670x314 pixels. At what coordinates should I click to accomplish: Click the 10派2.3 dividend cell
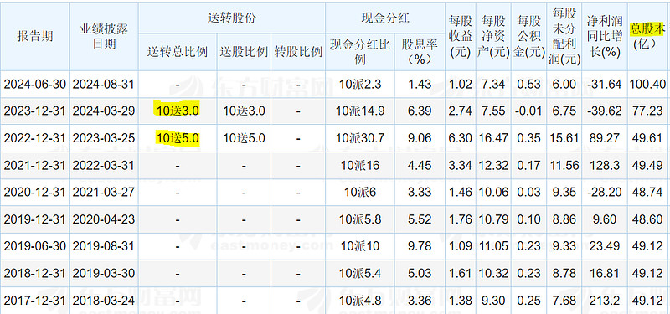(360, 85)
